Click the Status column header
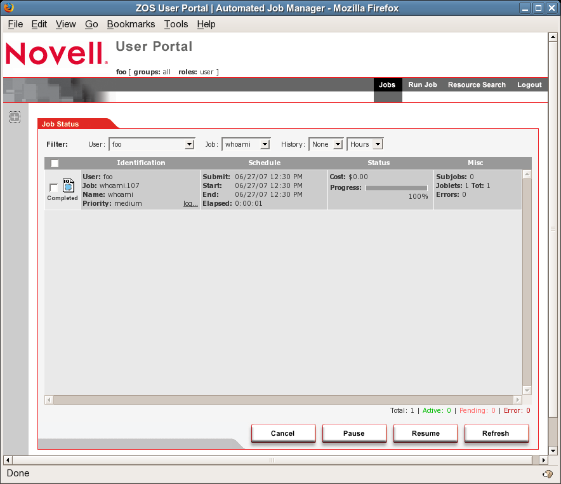This screenshot has height=484, width=561. click(x=378, y=163)
